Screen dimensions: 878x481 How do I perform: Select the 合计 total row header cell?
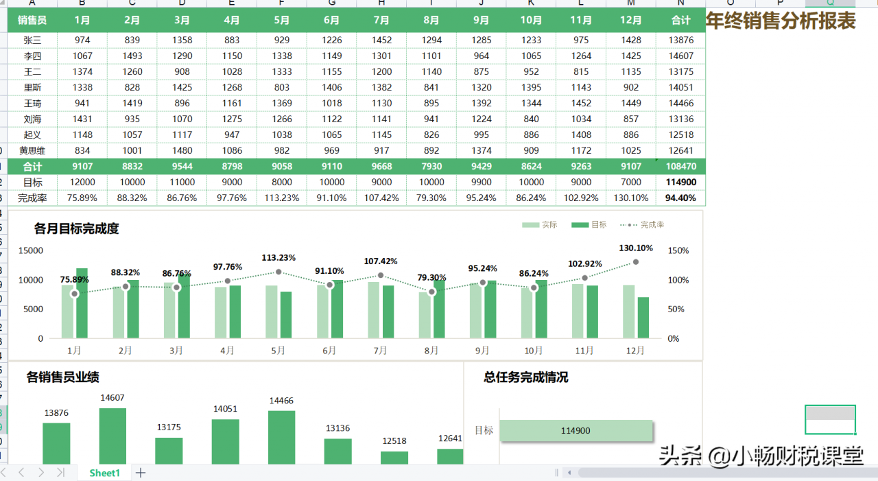32,166
